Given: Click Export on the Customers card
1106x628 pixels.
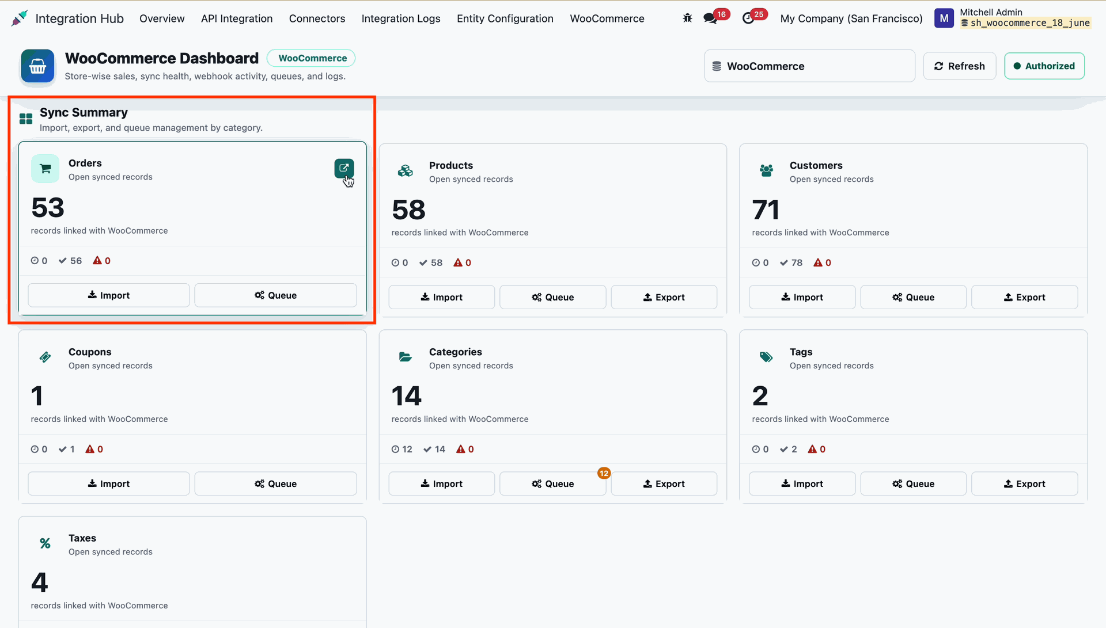Looking at the screenshot, I should pyautogui.click(x=1025, y=298).
